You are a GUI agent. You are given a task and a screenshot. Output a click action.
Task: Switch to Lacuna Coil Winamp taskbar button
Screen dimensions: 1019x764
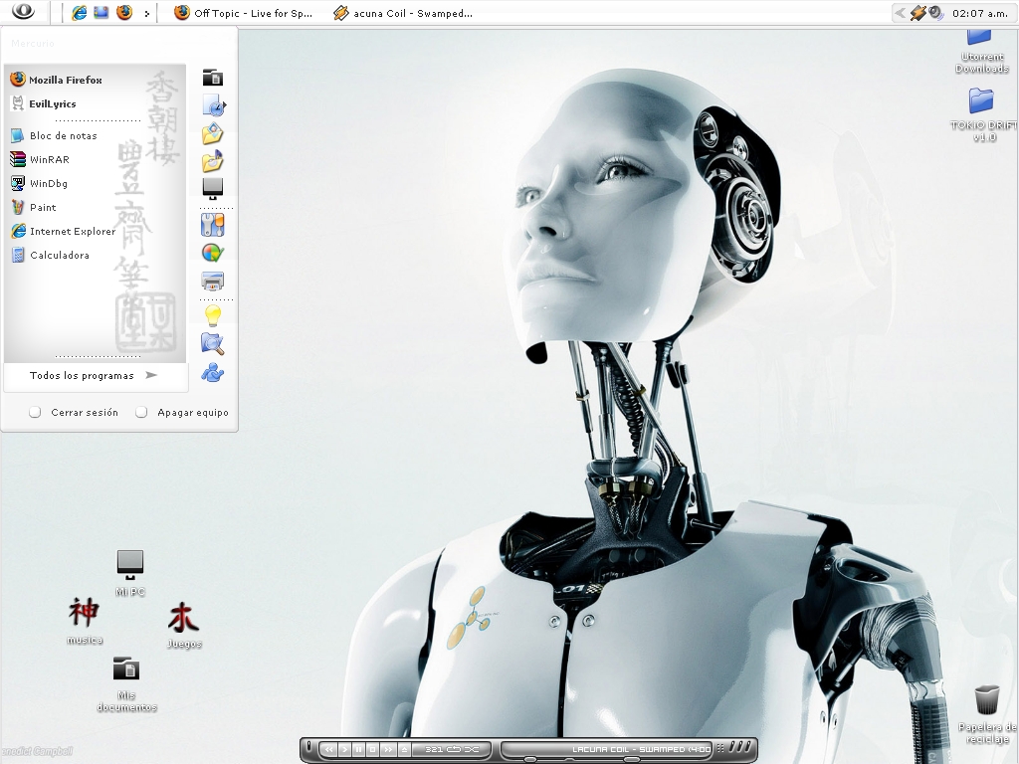(x=402, y=13)
